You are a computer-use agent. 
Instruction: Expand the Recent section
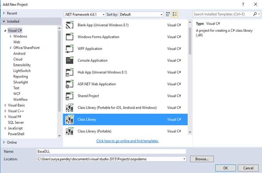point(4,13)
